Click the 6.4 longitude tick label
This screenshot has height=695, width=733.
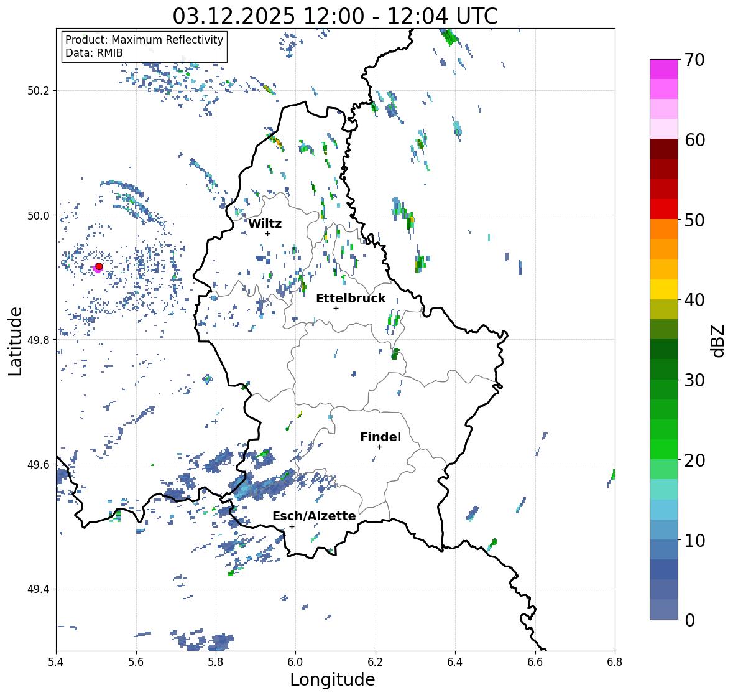(455, 661)
